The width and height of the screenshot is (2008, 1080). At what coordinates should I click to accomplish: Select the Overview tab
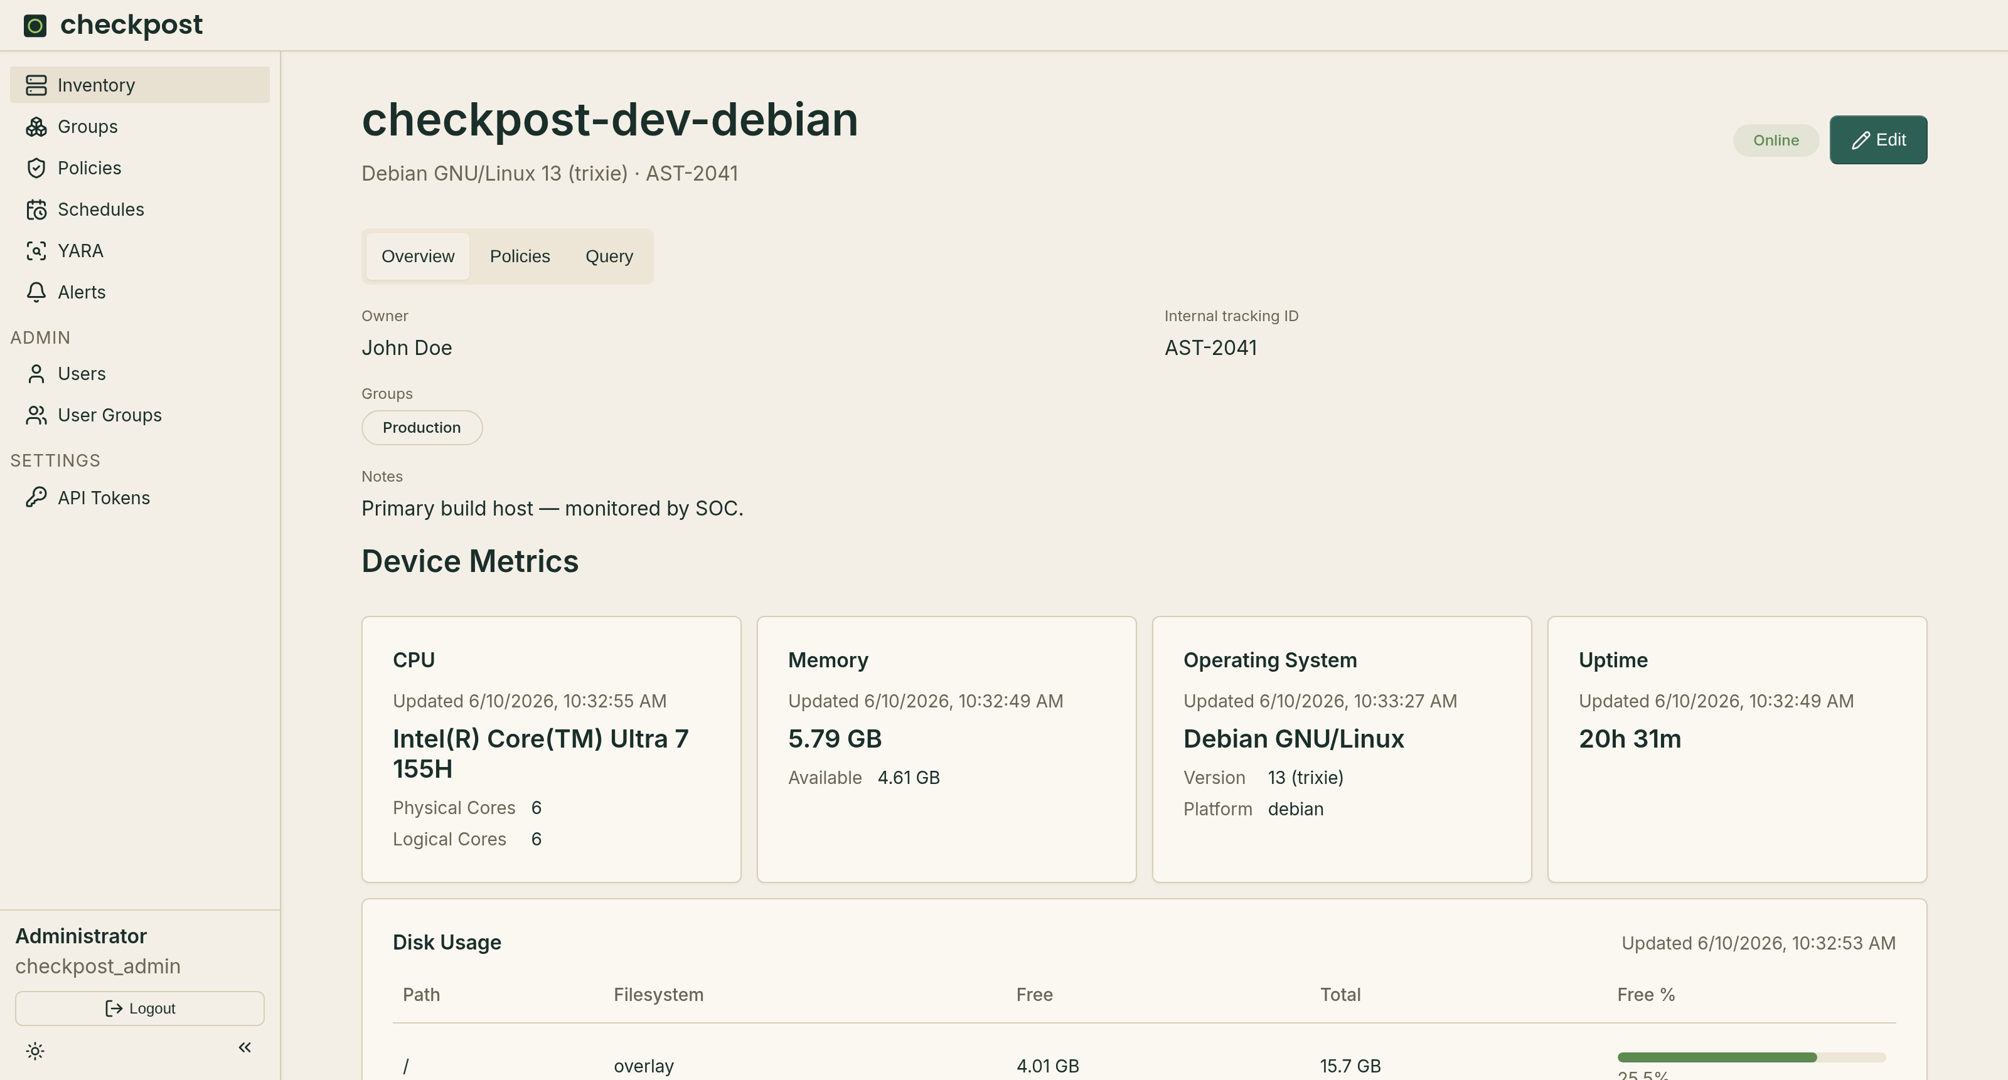(418, 257)
